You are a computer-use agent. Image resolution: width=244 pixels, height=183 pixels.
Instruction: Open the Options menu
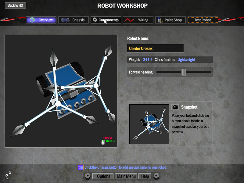pyautogui.click(x=103, y=176)
